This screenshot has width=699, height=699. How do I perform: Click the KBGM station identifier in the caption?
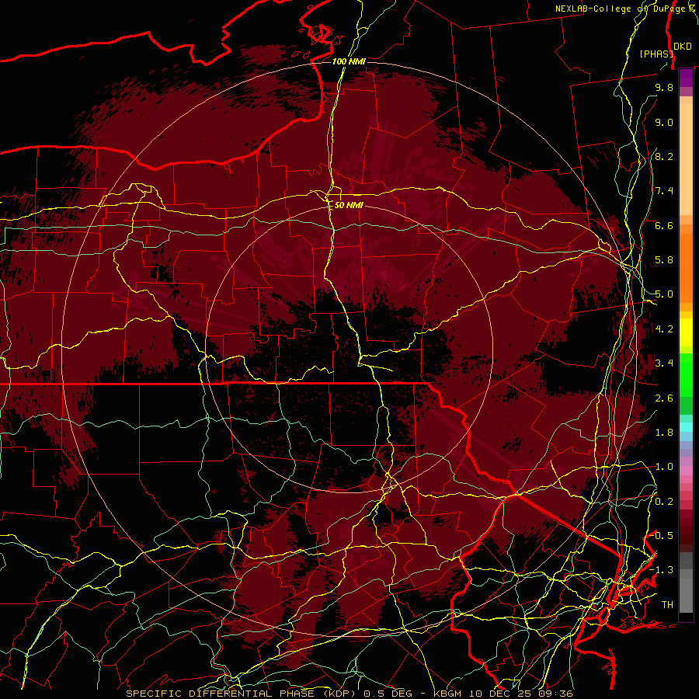coord(449,694)
